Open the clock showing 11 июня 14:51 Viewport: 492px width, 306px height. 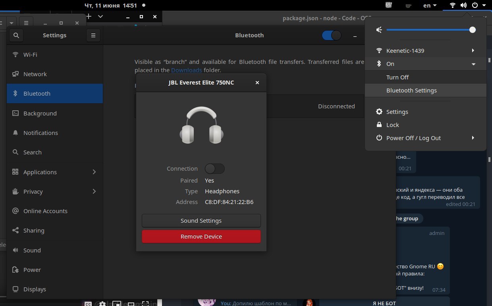click(x=111, y=6)
